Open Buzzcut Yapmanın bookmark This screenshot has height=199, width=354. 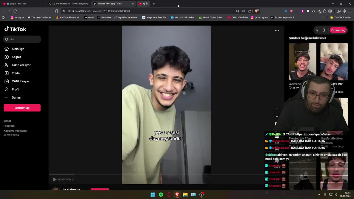click(x=283, y=17)
